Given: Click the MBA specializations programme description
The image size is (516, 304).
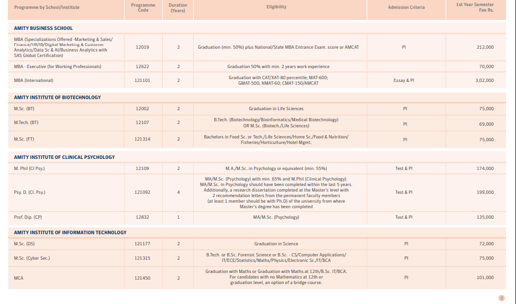Looking at the screenshot, I should (63, 48).
